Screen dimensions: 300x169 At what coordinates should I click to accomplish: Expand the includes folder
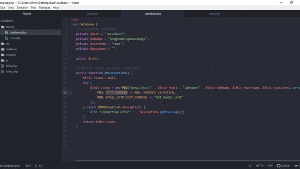11,55
